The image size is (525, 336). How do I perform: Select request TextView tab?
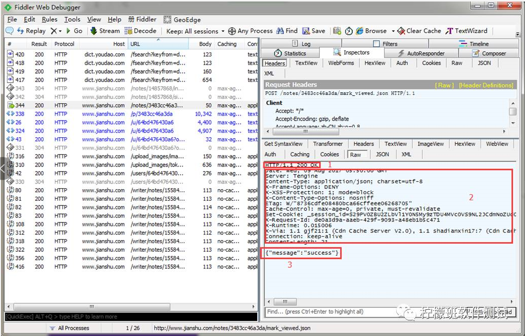pos(306,63)
